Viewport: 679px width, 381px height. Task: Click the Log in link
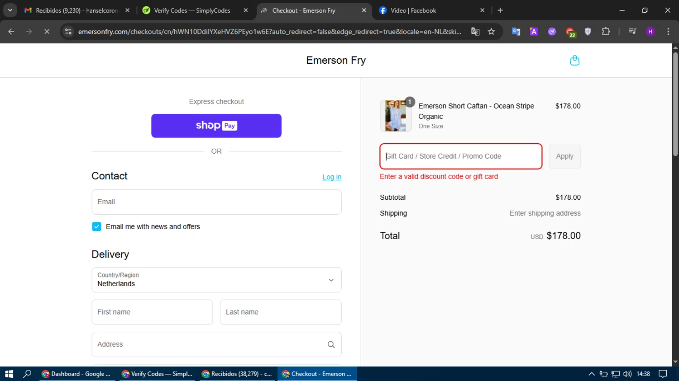[332, 177]
